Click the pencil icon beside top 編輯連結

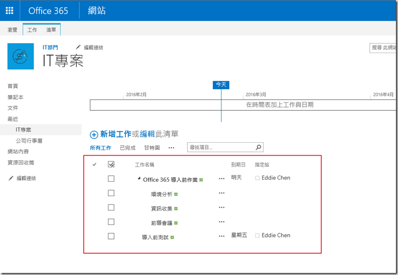78,47
